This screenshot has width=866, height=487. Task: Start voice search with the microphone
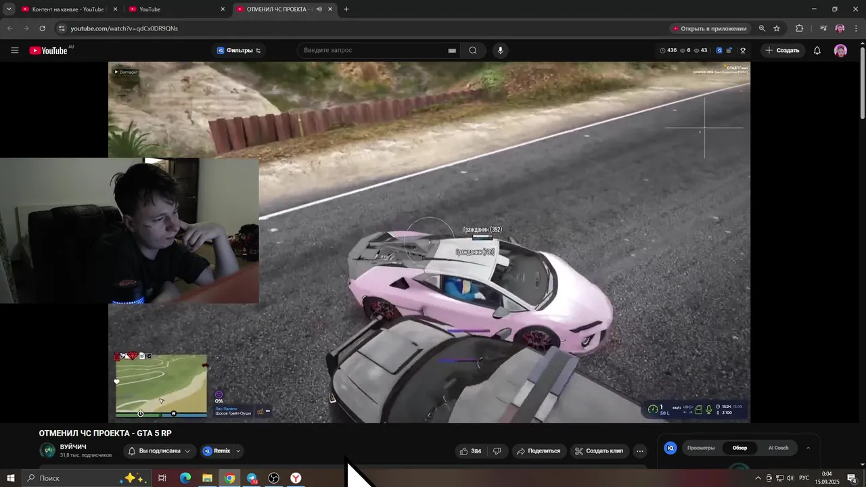point(500,50)
